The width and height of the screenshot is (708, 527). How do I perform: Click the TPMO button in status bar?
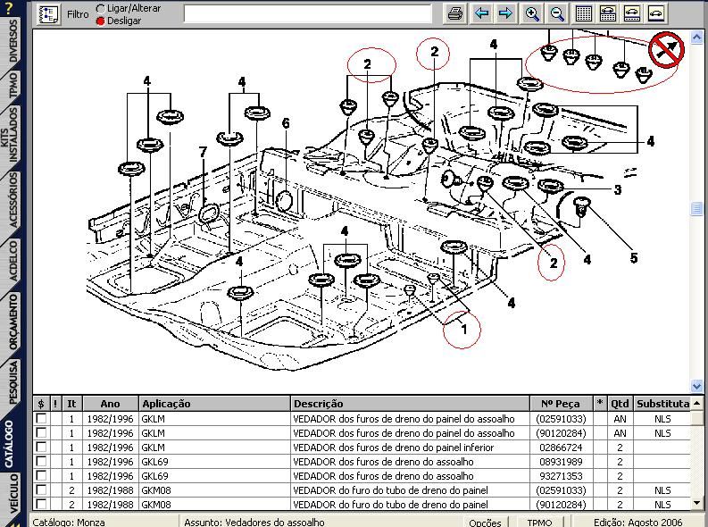coord(539,522)
